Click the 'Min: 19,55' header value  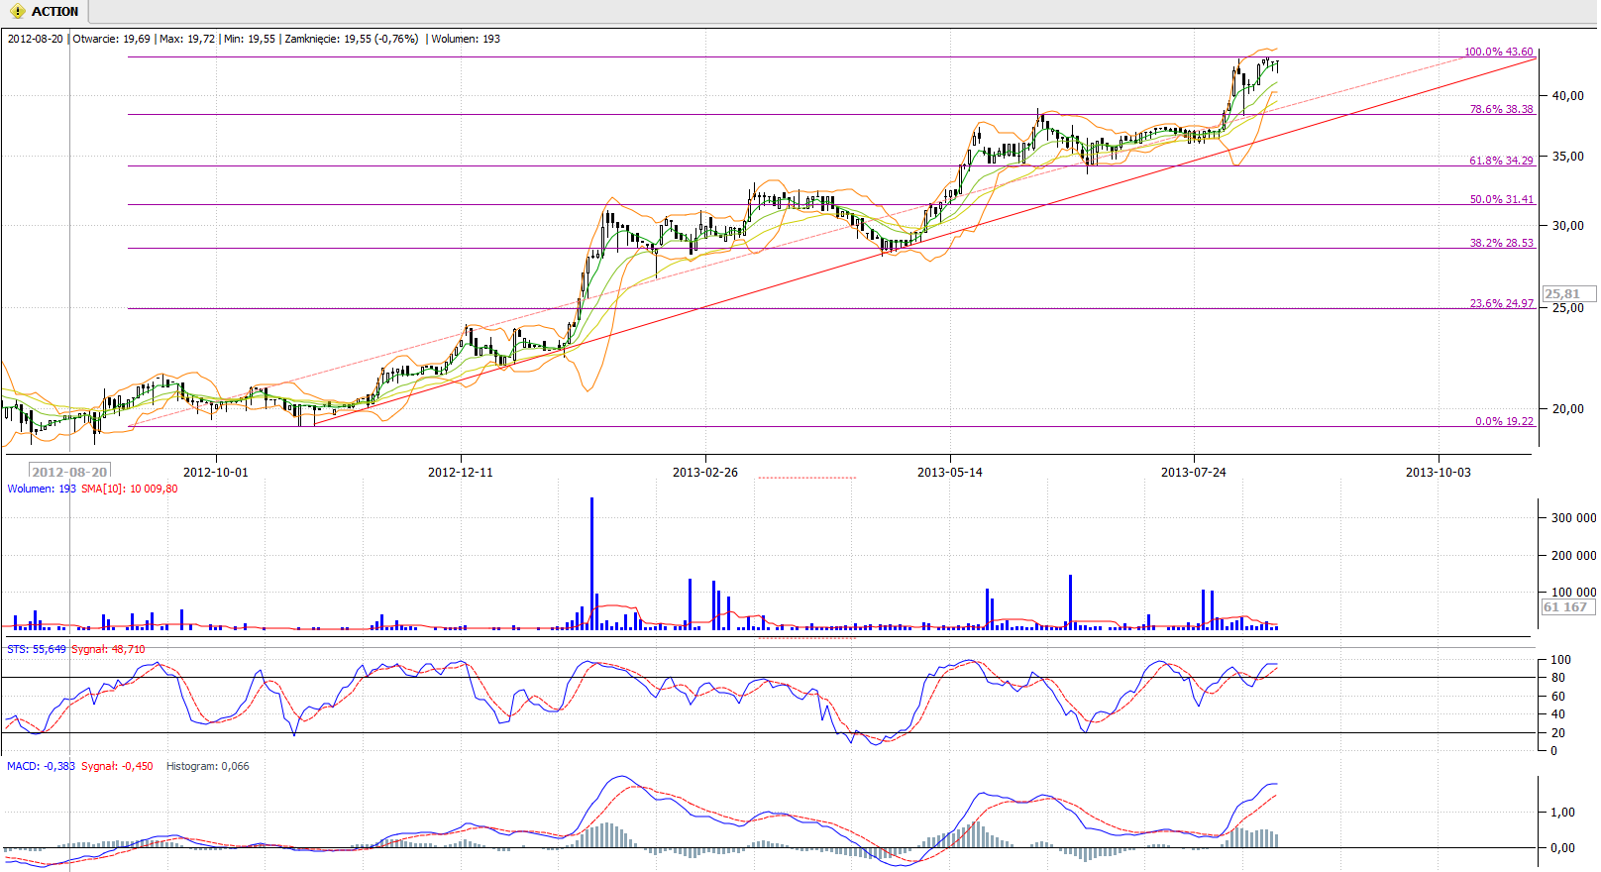coord(250,39)
